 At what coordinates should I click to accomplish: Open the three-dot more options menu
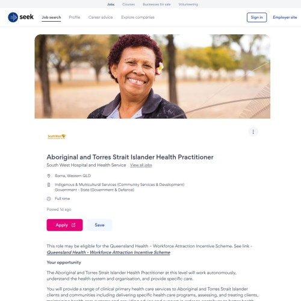(253, 132)
